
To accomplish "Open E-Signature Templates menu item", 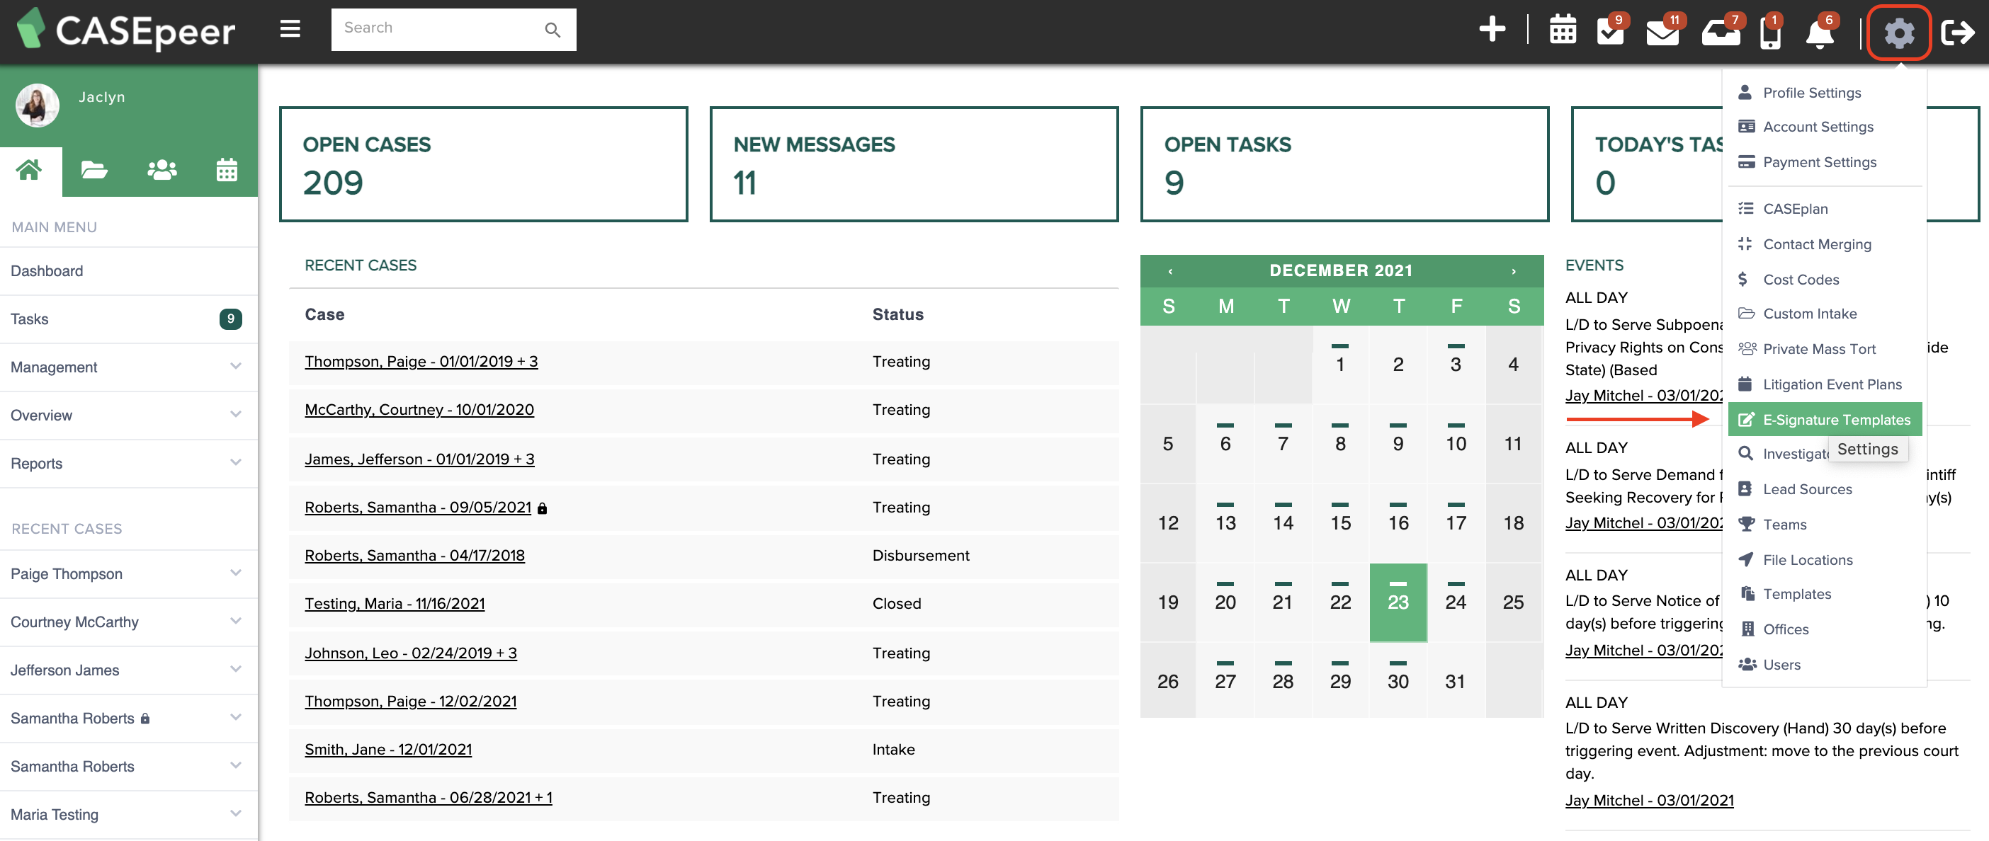I will (x=1825, y=419).
